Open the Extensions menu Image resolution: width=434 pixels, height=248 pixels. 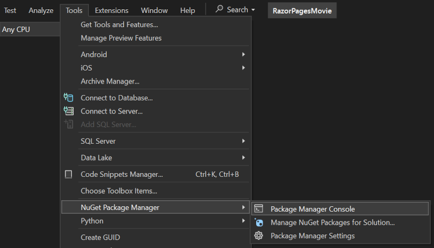[x=112, y=10]
